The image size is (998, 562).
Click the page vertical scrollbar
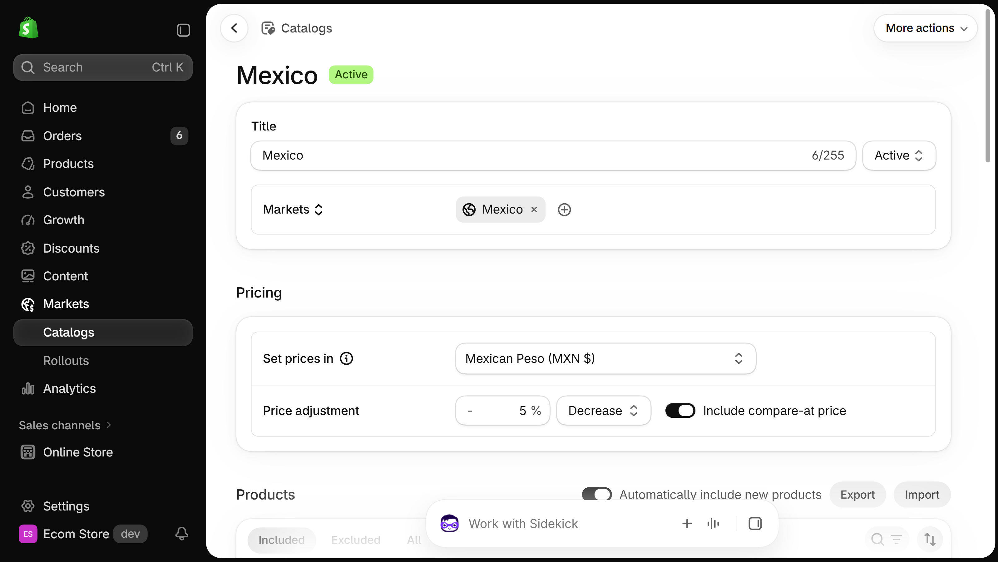click(x=988, y=86)
